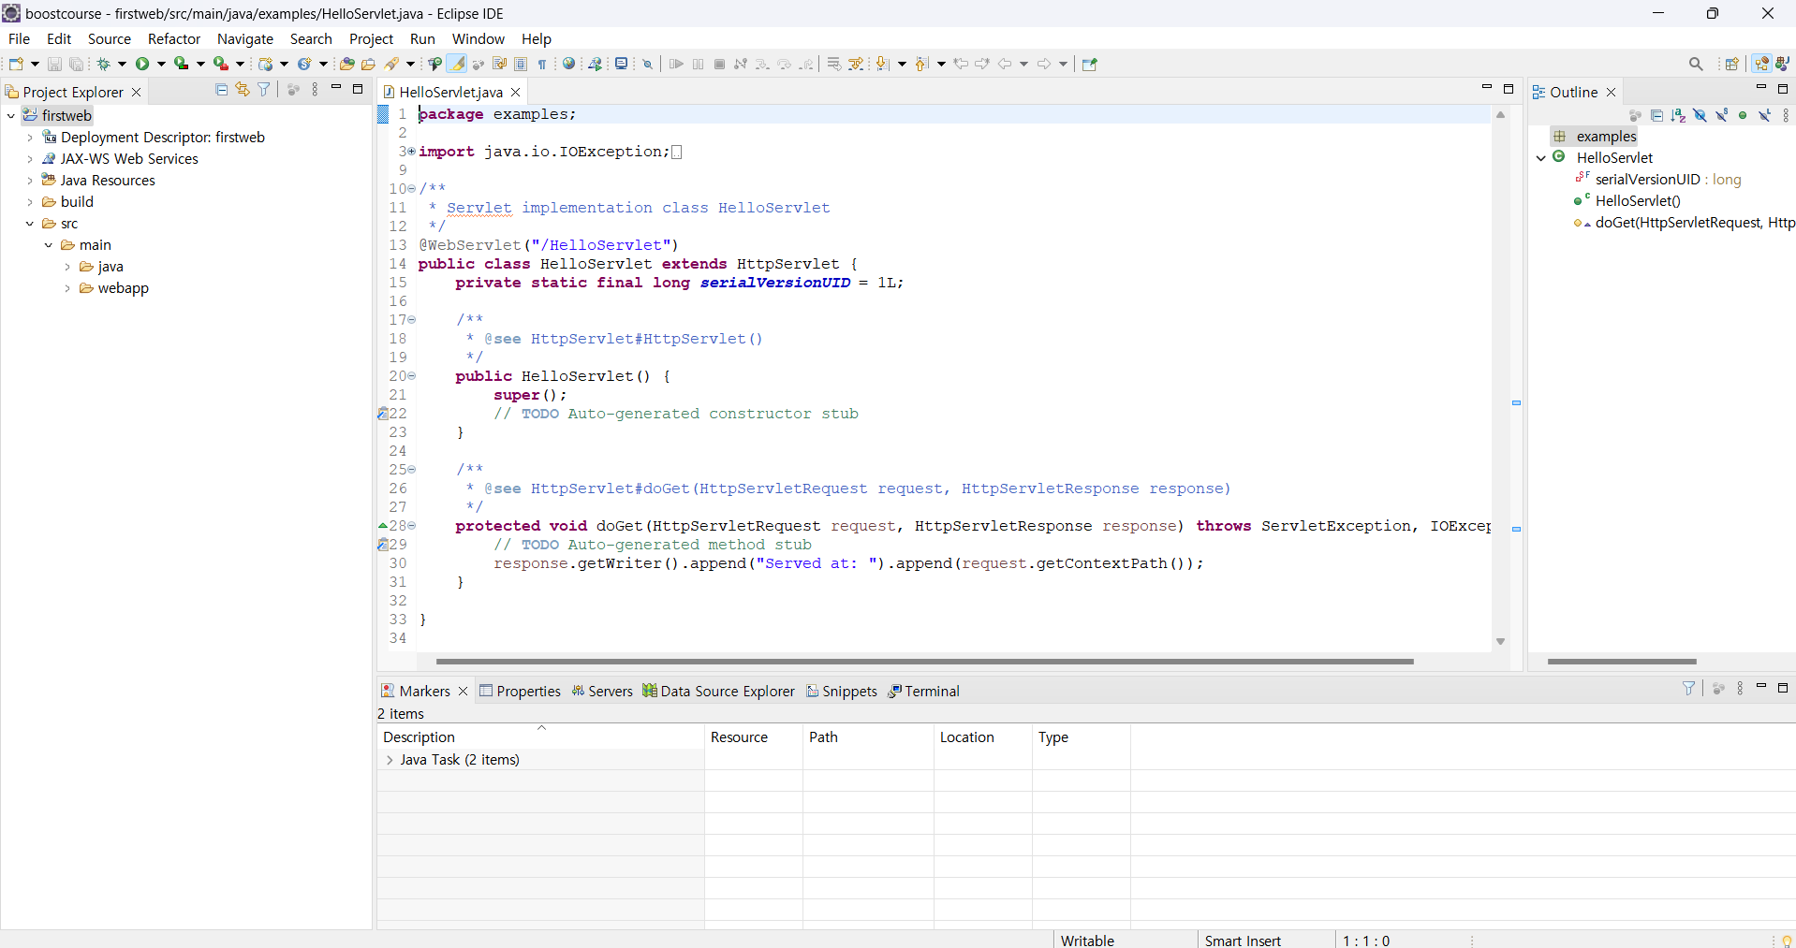Click the Previous Annotation arrow icon
The image size is (1796, 948).
point(922,64)
